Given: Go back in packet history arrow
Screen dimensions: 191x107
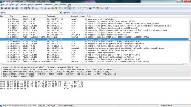Looking at the screenshot, I should (x=45, y=8).
